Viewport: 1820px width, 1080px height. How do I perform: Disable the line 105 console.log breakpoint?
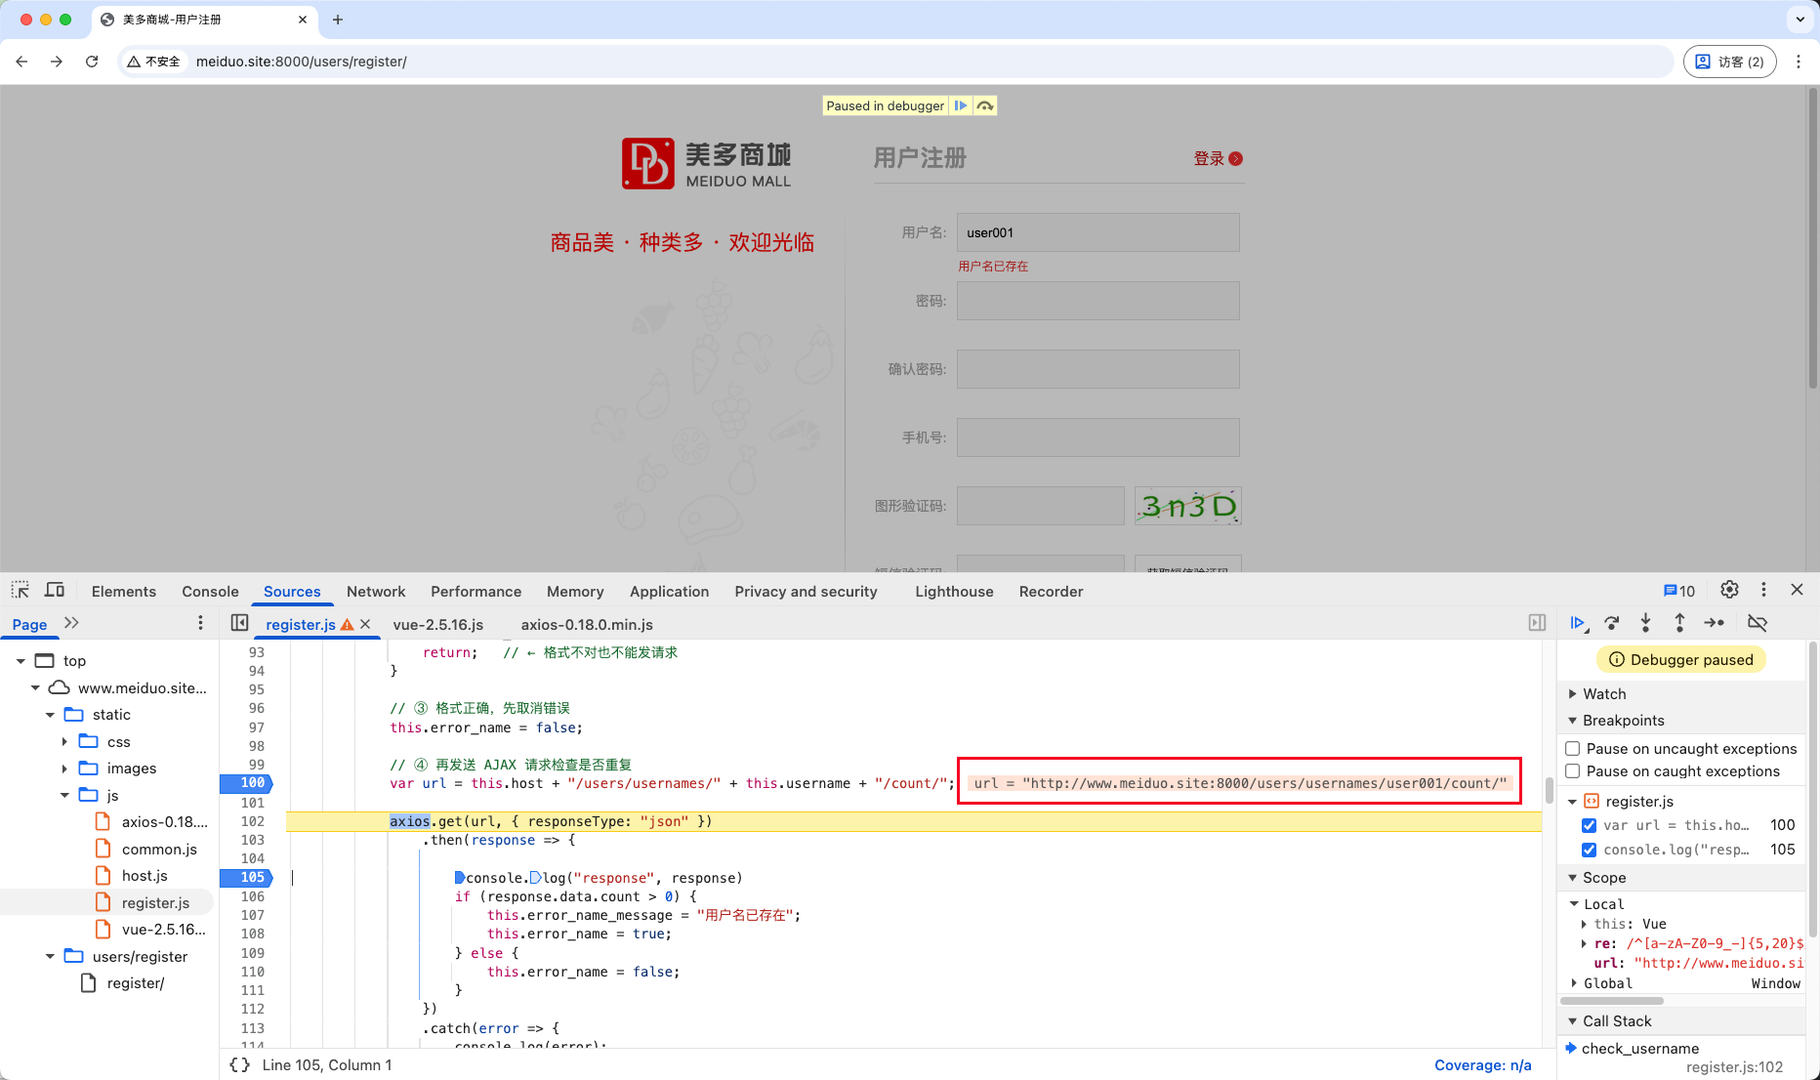click(x=1590, y=850)
